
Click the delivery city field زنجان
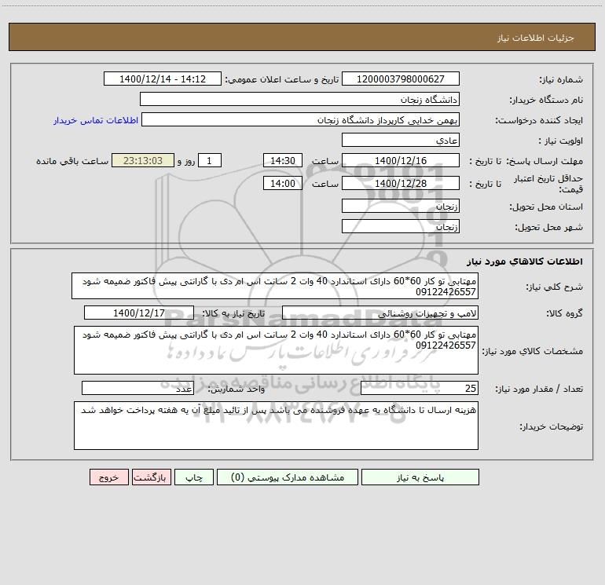coord(401,226)
